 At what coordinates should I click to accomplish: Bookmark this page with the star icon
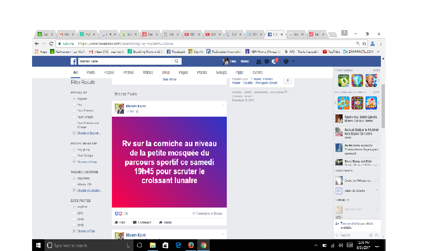point(364,43)
